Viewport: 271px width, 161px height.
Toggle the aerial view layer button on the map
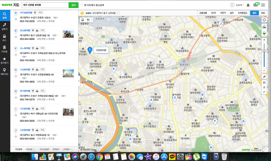(264, 26)
